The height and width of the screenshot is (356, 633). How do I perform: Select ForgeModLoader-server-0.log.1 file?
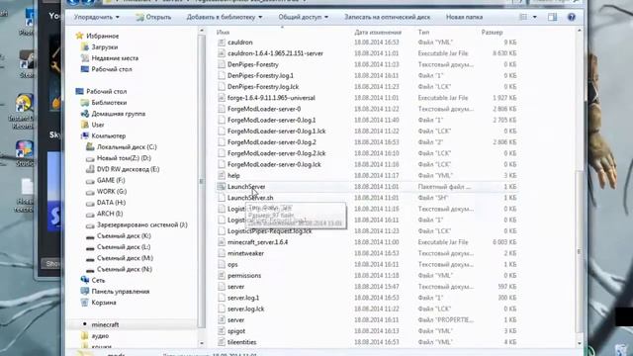(271, 120)
